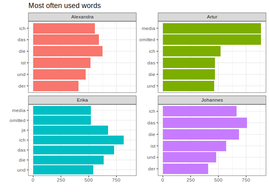269x192 pixels.
Task: Select the teal 'ja' bar in Erika's panel
Action: pyautogui.click(x=70, y=130)
